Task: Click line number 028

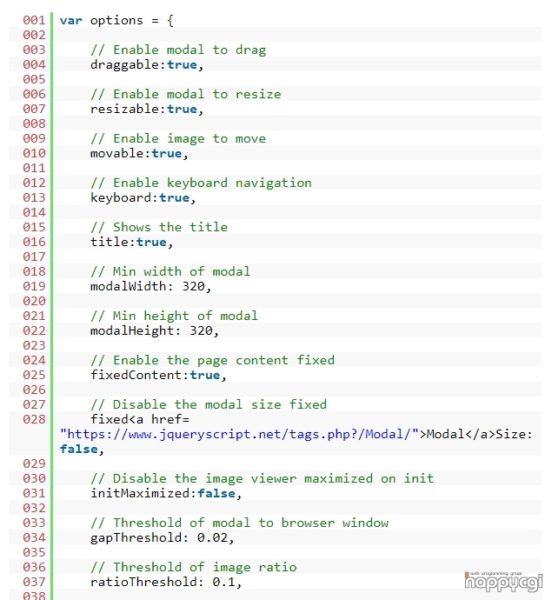Action: click(34, 420)
